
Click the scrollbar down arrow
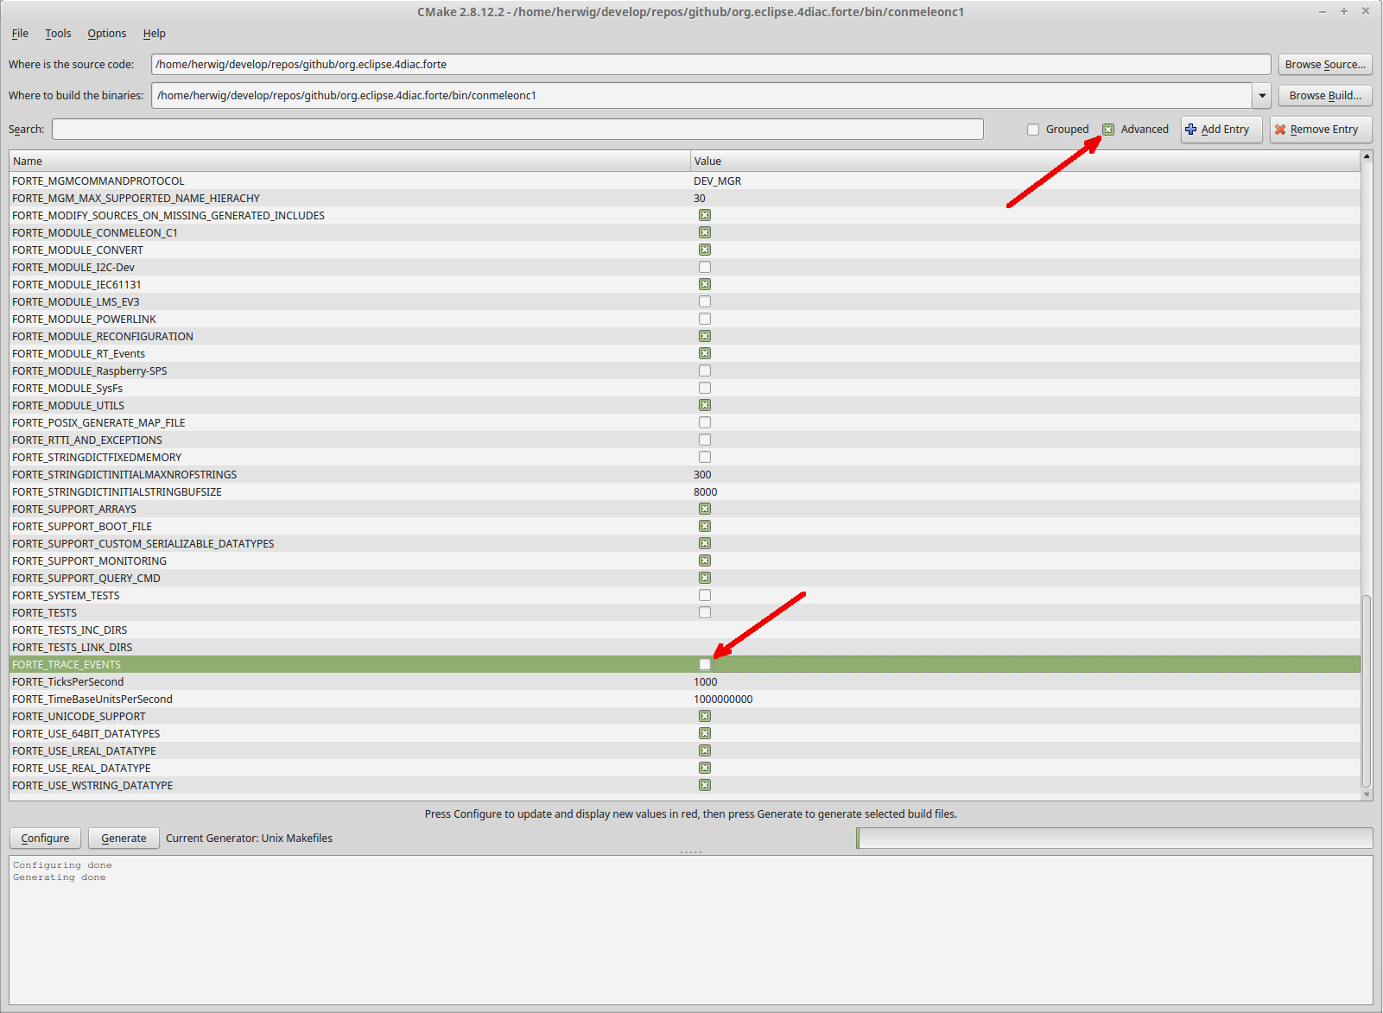point(1367,795)
